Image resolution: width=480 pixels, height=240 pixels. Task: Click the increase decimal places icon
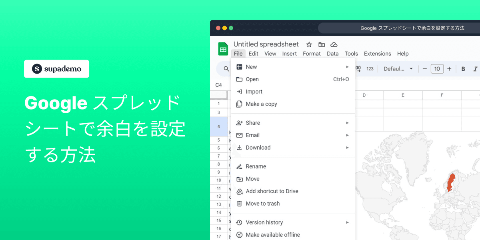359,68
